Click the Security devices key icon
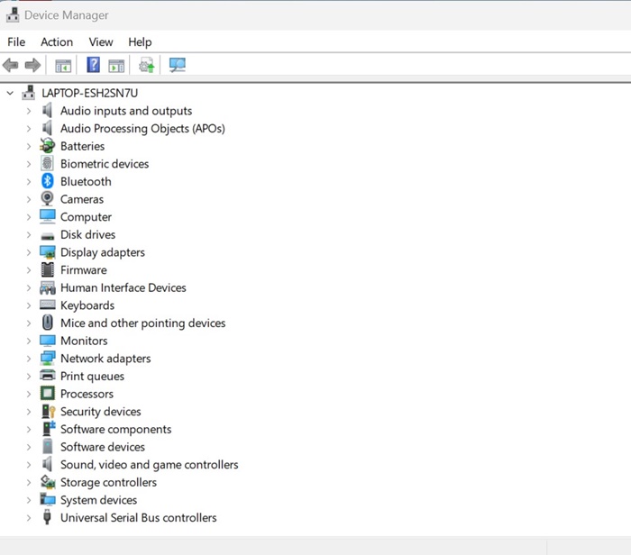This screenshot has width=631, height=555. (x=48, y=412)
